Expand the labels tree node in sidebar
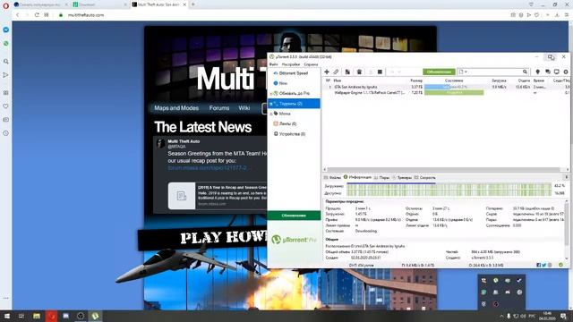 [270, 114]
